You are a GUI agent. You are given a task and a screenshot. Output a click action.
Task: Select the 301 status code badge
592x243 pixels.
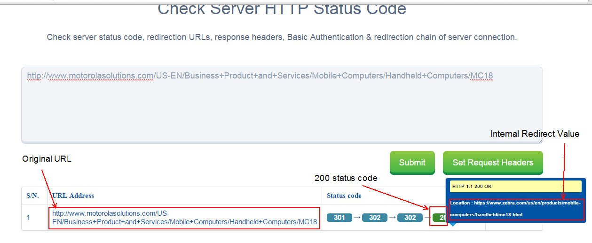(x=339, y=218)
